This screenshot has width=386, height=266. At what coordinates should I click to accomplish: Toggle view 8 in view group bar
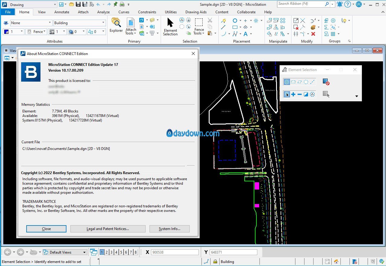tap(136, 252)
